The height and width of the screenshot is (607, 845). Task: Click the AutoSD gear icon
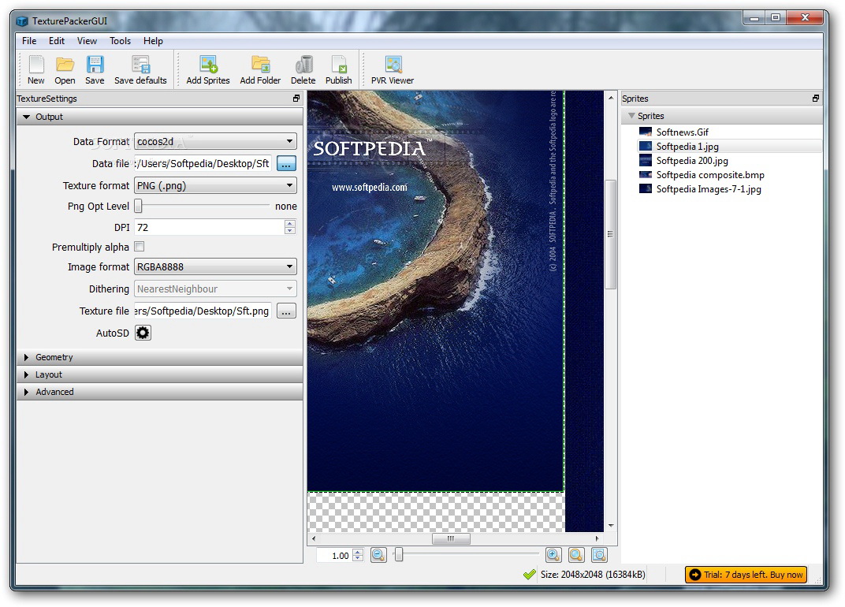(x=143, y=333)
